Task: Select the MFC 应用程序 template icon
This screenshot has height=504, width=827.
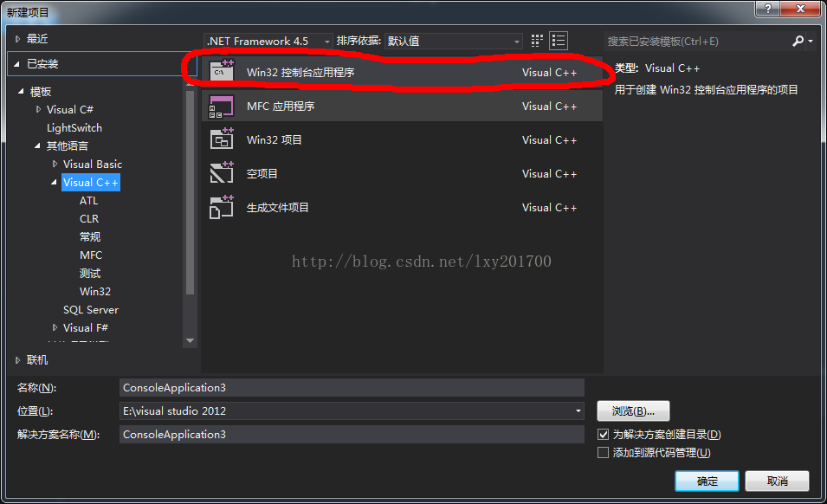Action: (222, 106)
